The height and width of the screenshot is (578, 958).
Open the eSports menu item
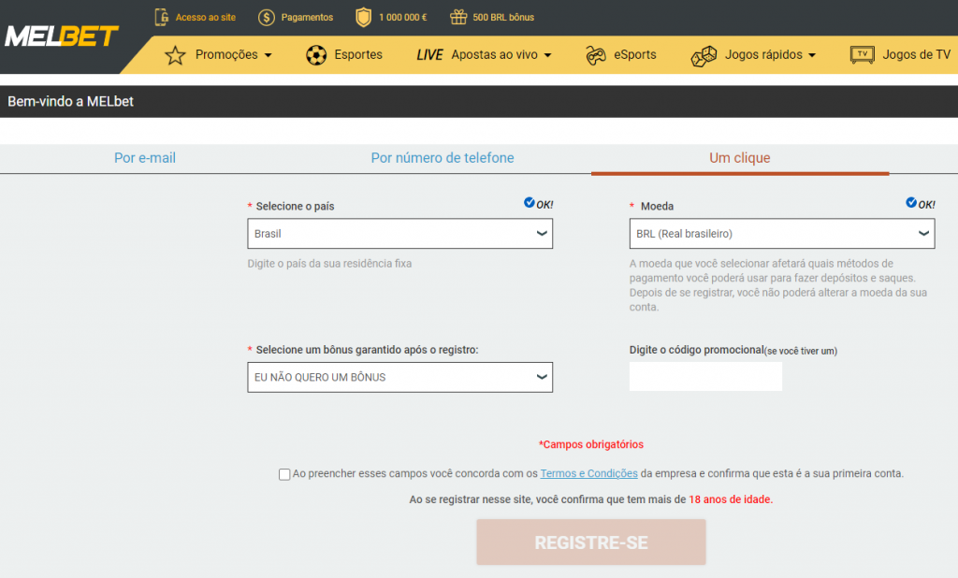[635, 54]
